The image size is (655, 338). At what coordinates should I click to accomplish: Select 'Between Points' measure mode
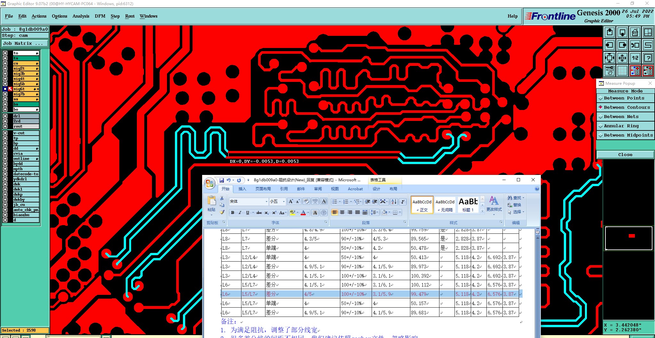[x=625, y=98]
